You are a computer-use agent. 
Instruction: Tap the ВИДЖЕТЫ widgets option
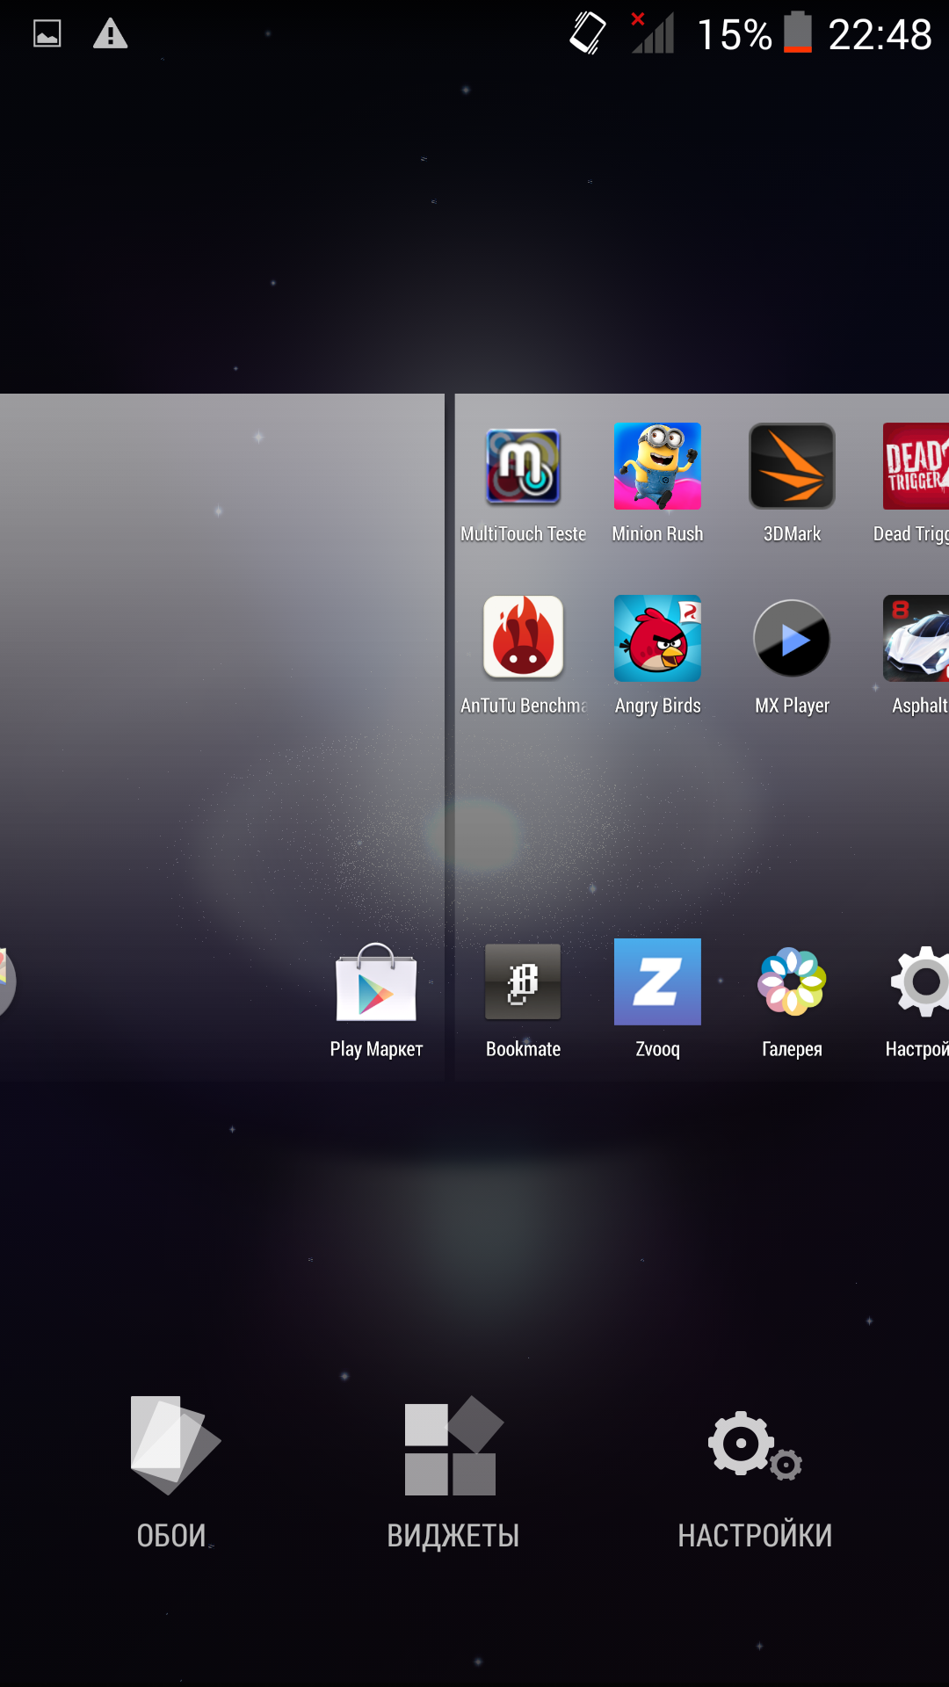(453, 1472)
